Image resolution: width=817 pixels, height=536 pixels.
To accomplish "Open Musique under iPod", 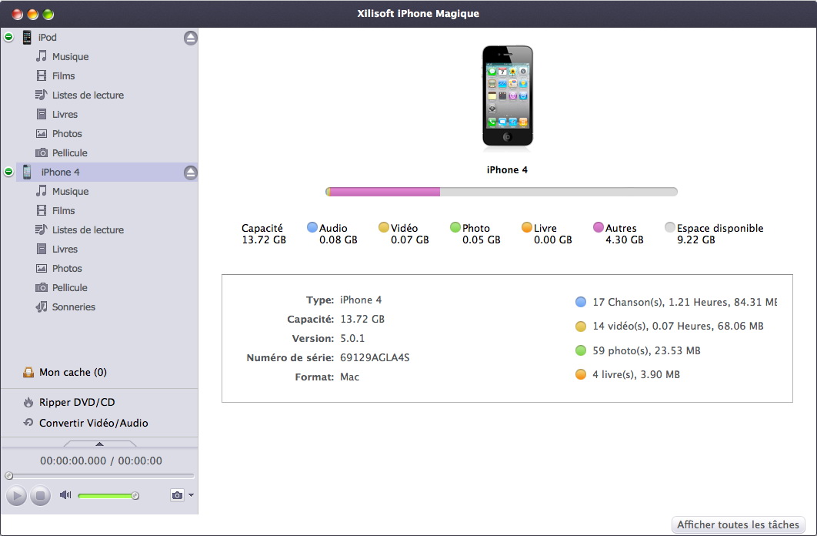I will coord(62,56).
